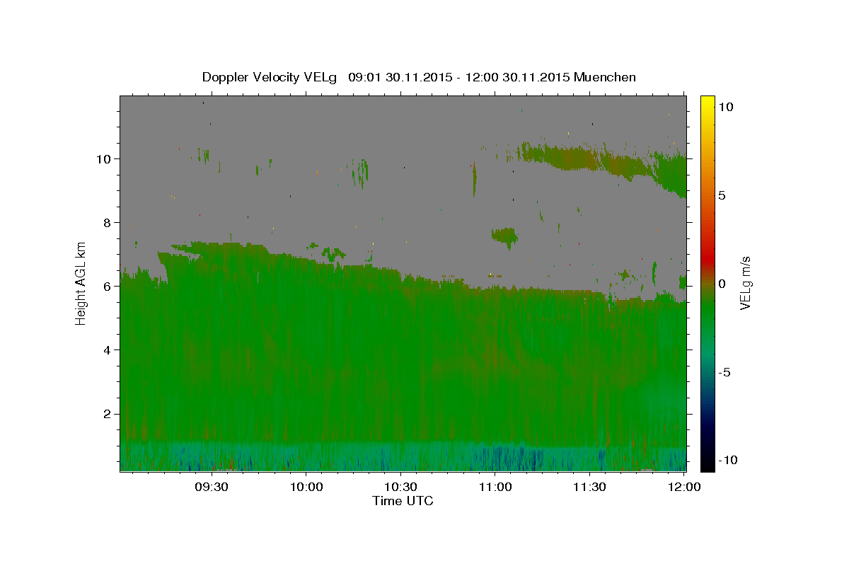Viewport: 849px width, 566px height.
Task: Click the small isolated echo patch near 7.5 km at 11:00
Action: point(505,236)
